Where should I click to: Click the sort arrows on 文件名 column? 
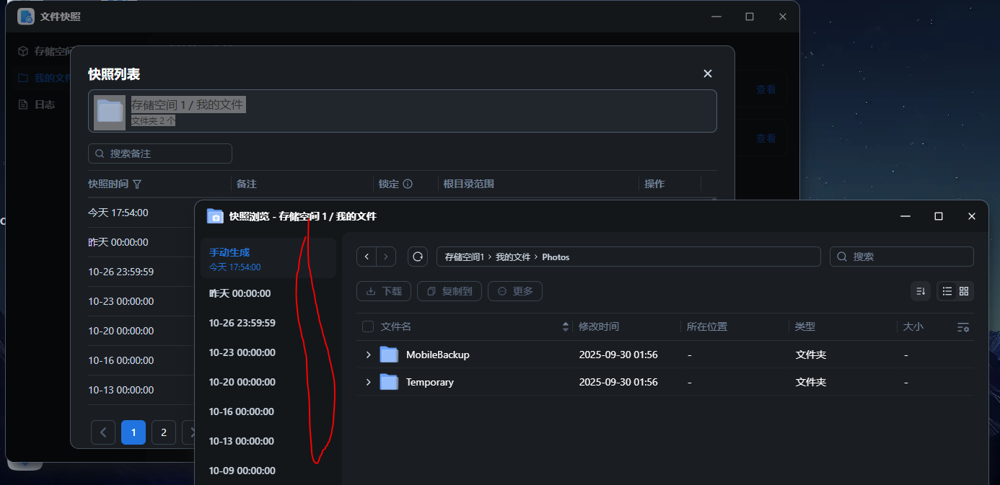point(565,326)
